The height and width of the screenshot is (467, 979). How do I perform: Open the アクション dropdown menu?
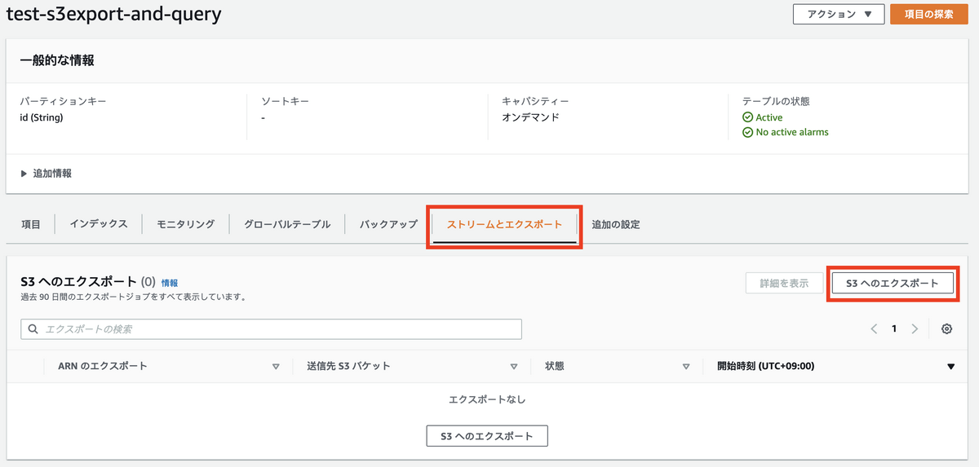839,14
